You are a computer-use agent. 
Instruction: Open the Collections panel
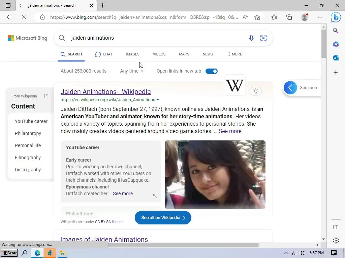(289, 17)
